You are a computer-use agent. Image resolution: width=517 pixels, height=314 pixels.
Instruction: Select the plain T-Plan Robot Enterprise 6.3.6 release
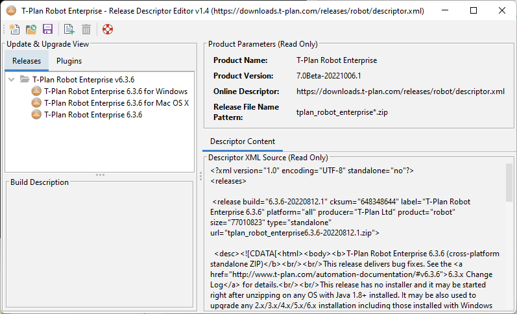coord(93,115)
